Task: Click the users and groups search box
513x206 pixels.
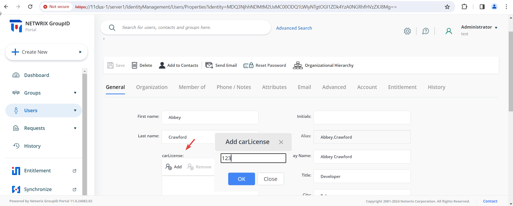Action: pyautogui.click(x=185, y=28)
